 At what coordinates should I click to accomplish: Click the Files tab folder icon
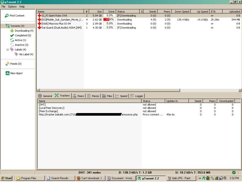coord(104,96)
